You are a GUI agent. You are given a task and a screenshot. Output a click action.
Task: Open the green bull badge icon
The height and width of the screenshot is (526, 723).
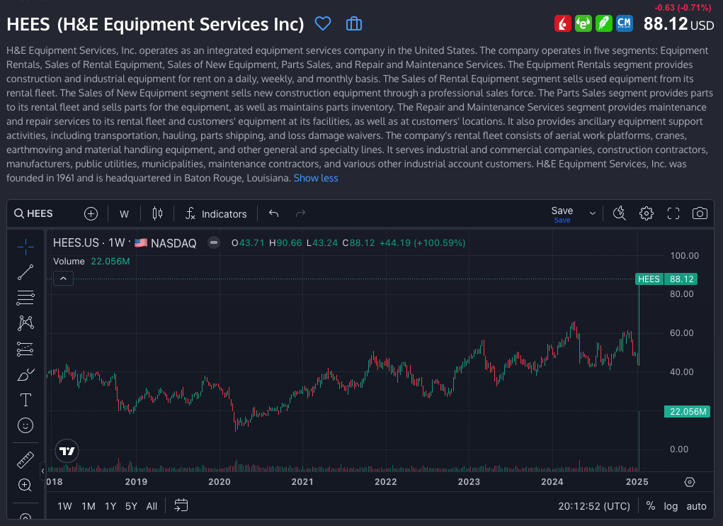(583, 23)
